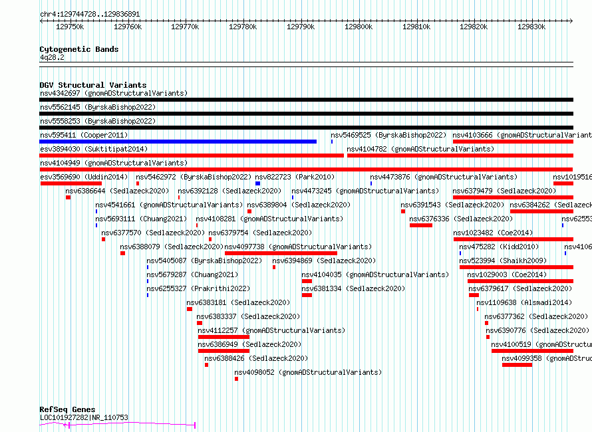Click the esv3894030 (Suktitipat2014) red bar
Viewport: 592px width, 432px height.
tap(192, 156)
